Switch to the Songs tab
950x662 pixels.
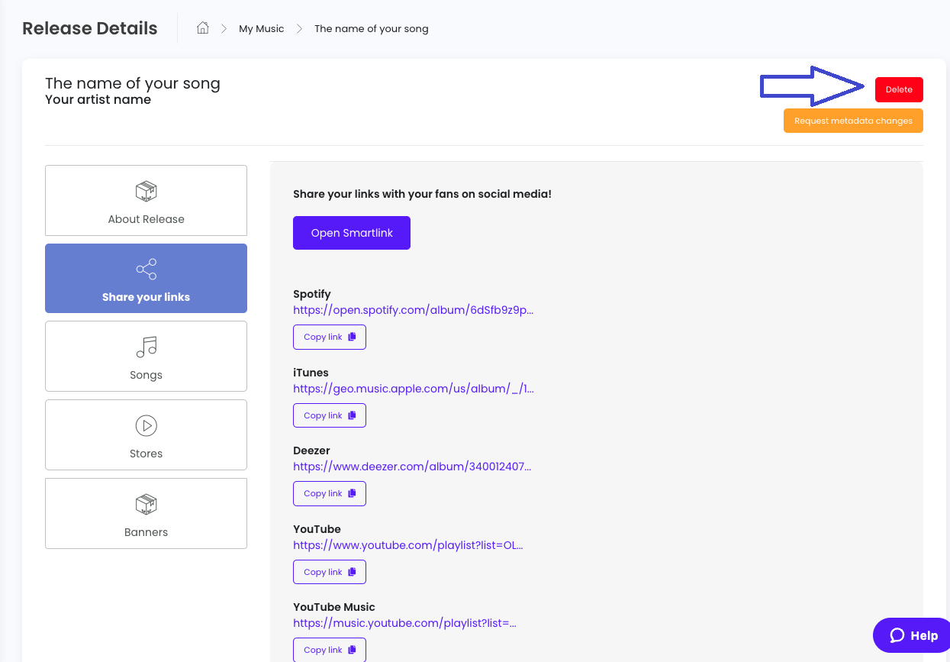point(146,356)
